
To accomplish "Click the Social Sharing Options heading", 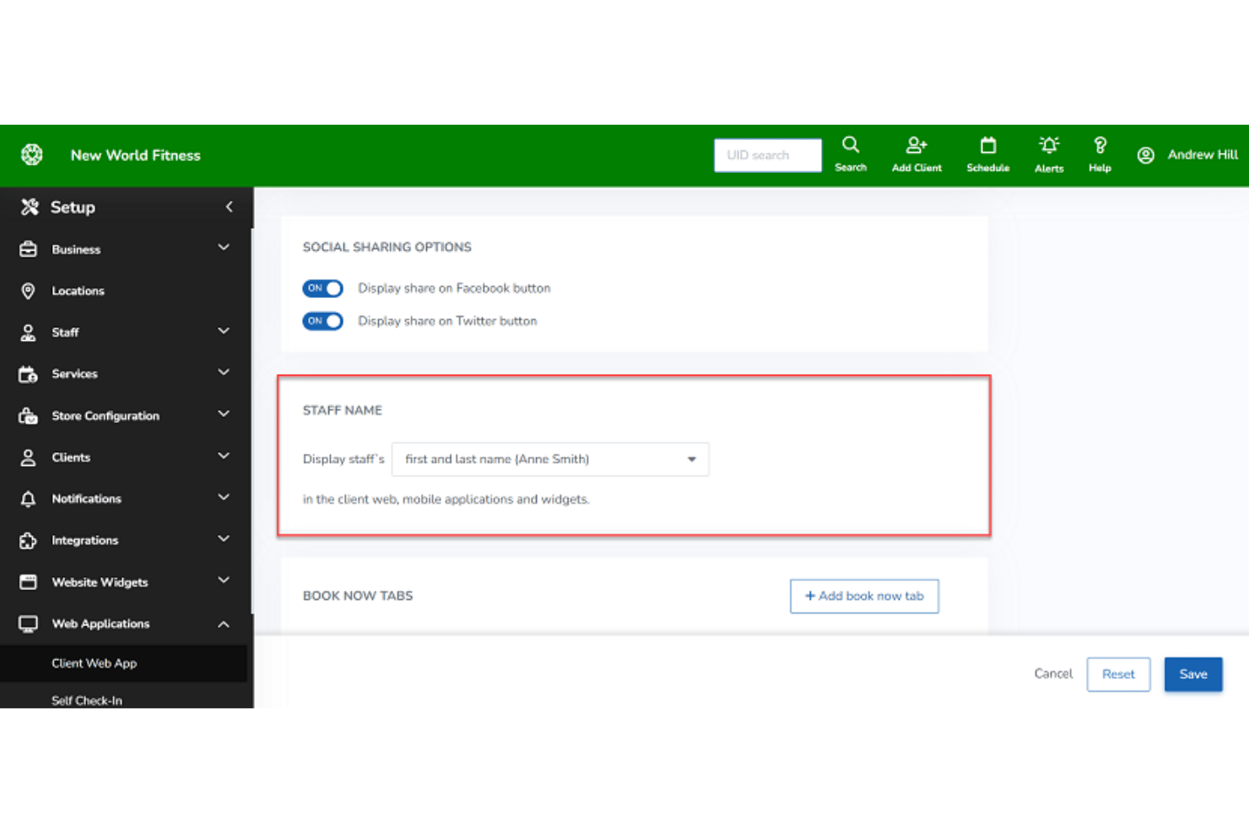I will 387,247.
